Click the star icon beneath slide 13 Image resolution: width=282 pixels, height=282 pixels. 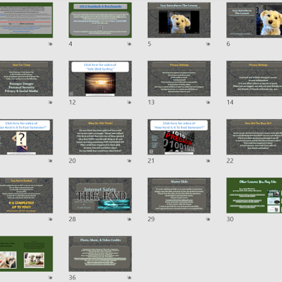[208, 102]
